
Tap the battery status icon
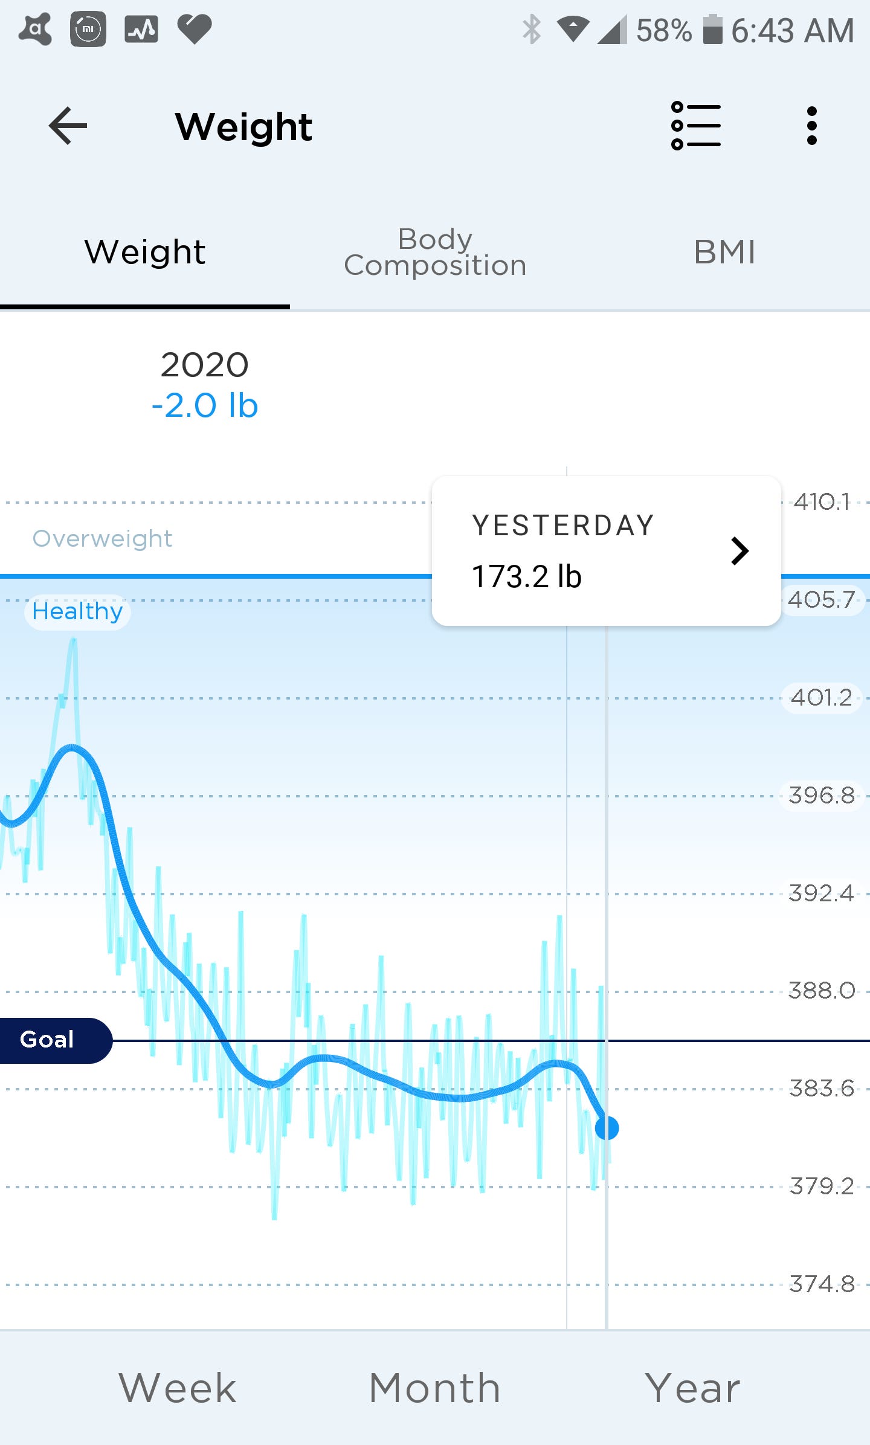[713, 29]
